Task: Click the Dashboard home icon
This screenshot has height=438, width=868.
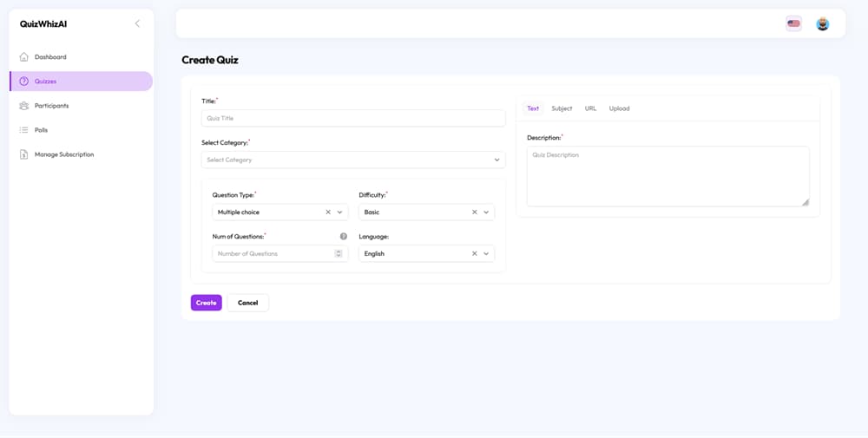Action: click(23, 57)
